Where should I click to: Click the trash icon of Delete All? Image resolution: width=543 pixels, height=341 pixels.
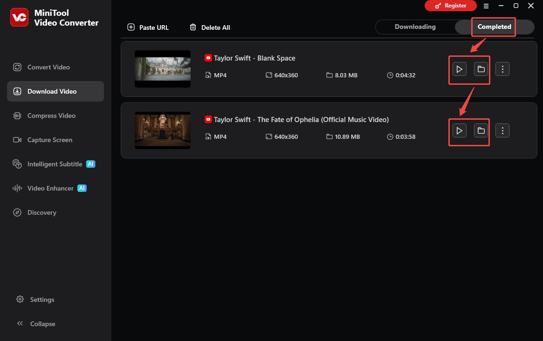tap(193, 27)
